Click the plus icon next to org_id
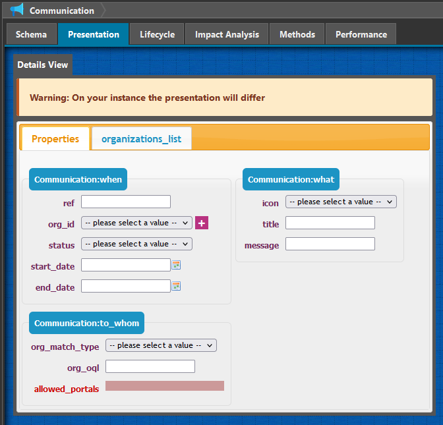This screenshot has width=443, height=425. pyautogui.click(x=202, y=223)
